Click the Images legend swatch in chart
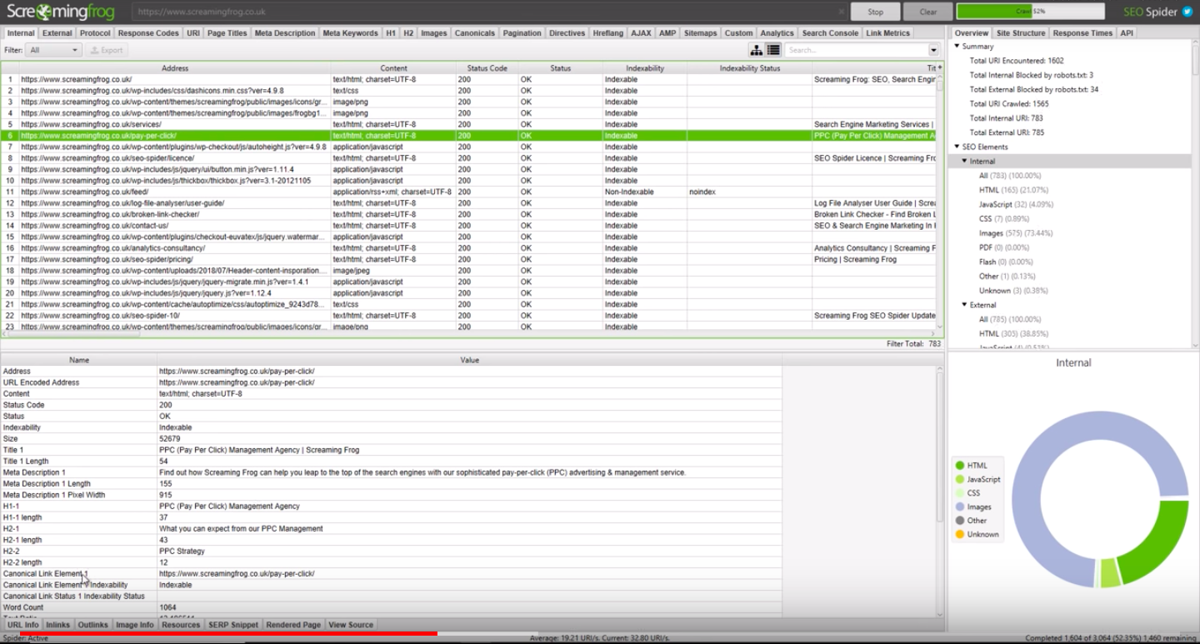 [x=960, y=507]
